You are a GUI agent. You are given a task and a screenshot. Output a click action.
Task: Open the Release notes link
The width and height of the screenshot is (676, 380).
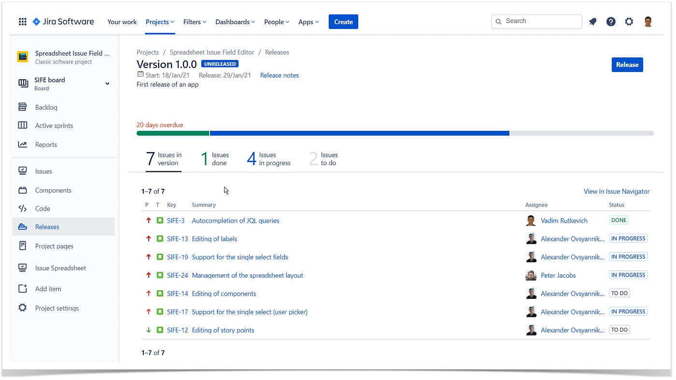point(280,75)
